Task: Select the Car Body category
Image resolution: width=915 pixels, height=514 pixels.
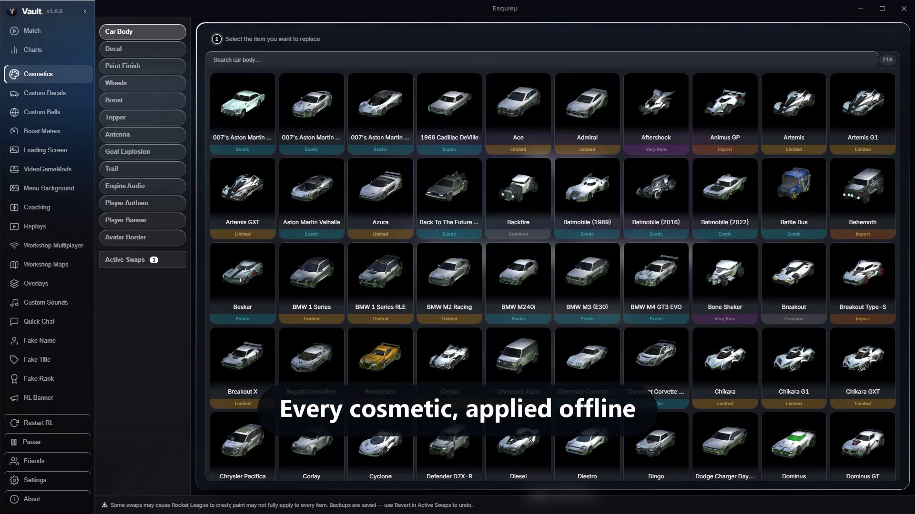Action: [x=142, y=32]
